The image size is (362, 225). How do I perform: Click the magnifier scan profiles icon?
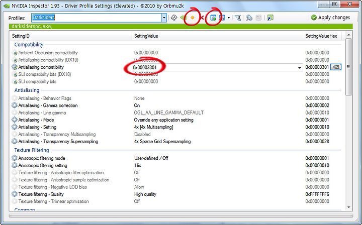[x=249, y=18]
